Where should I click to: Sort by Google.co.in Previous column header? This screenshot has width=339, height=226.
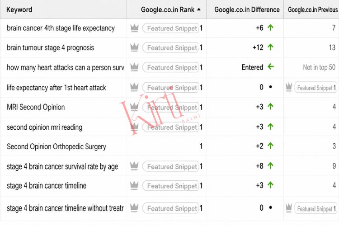313,10
